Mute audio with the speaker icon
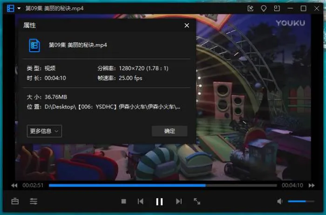The image size is (326, 215). pyautogui.click(x=280, y=201)
